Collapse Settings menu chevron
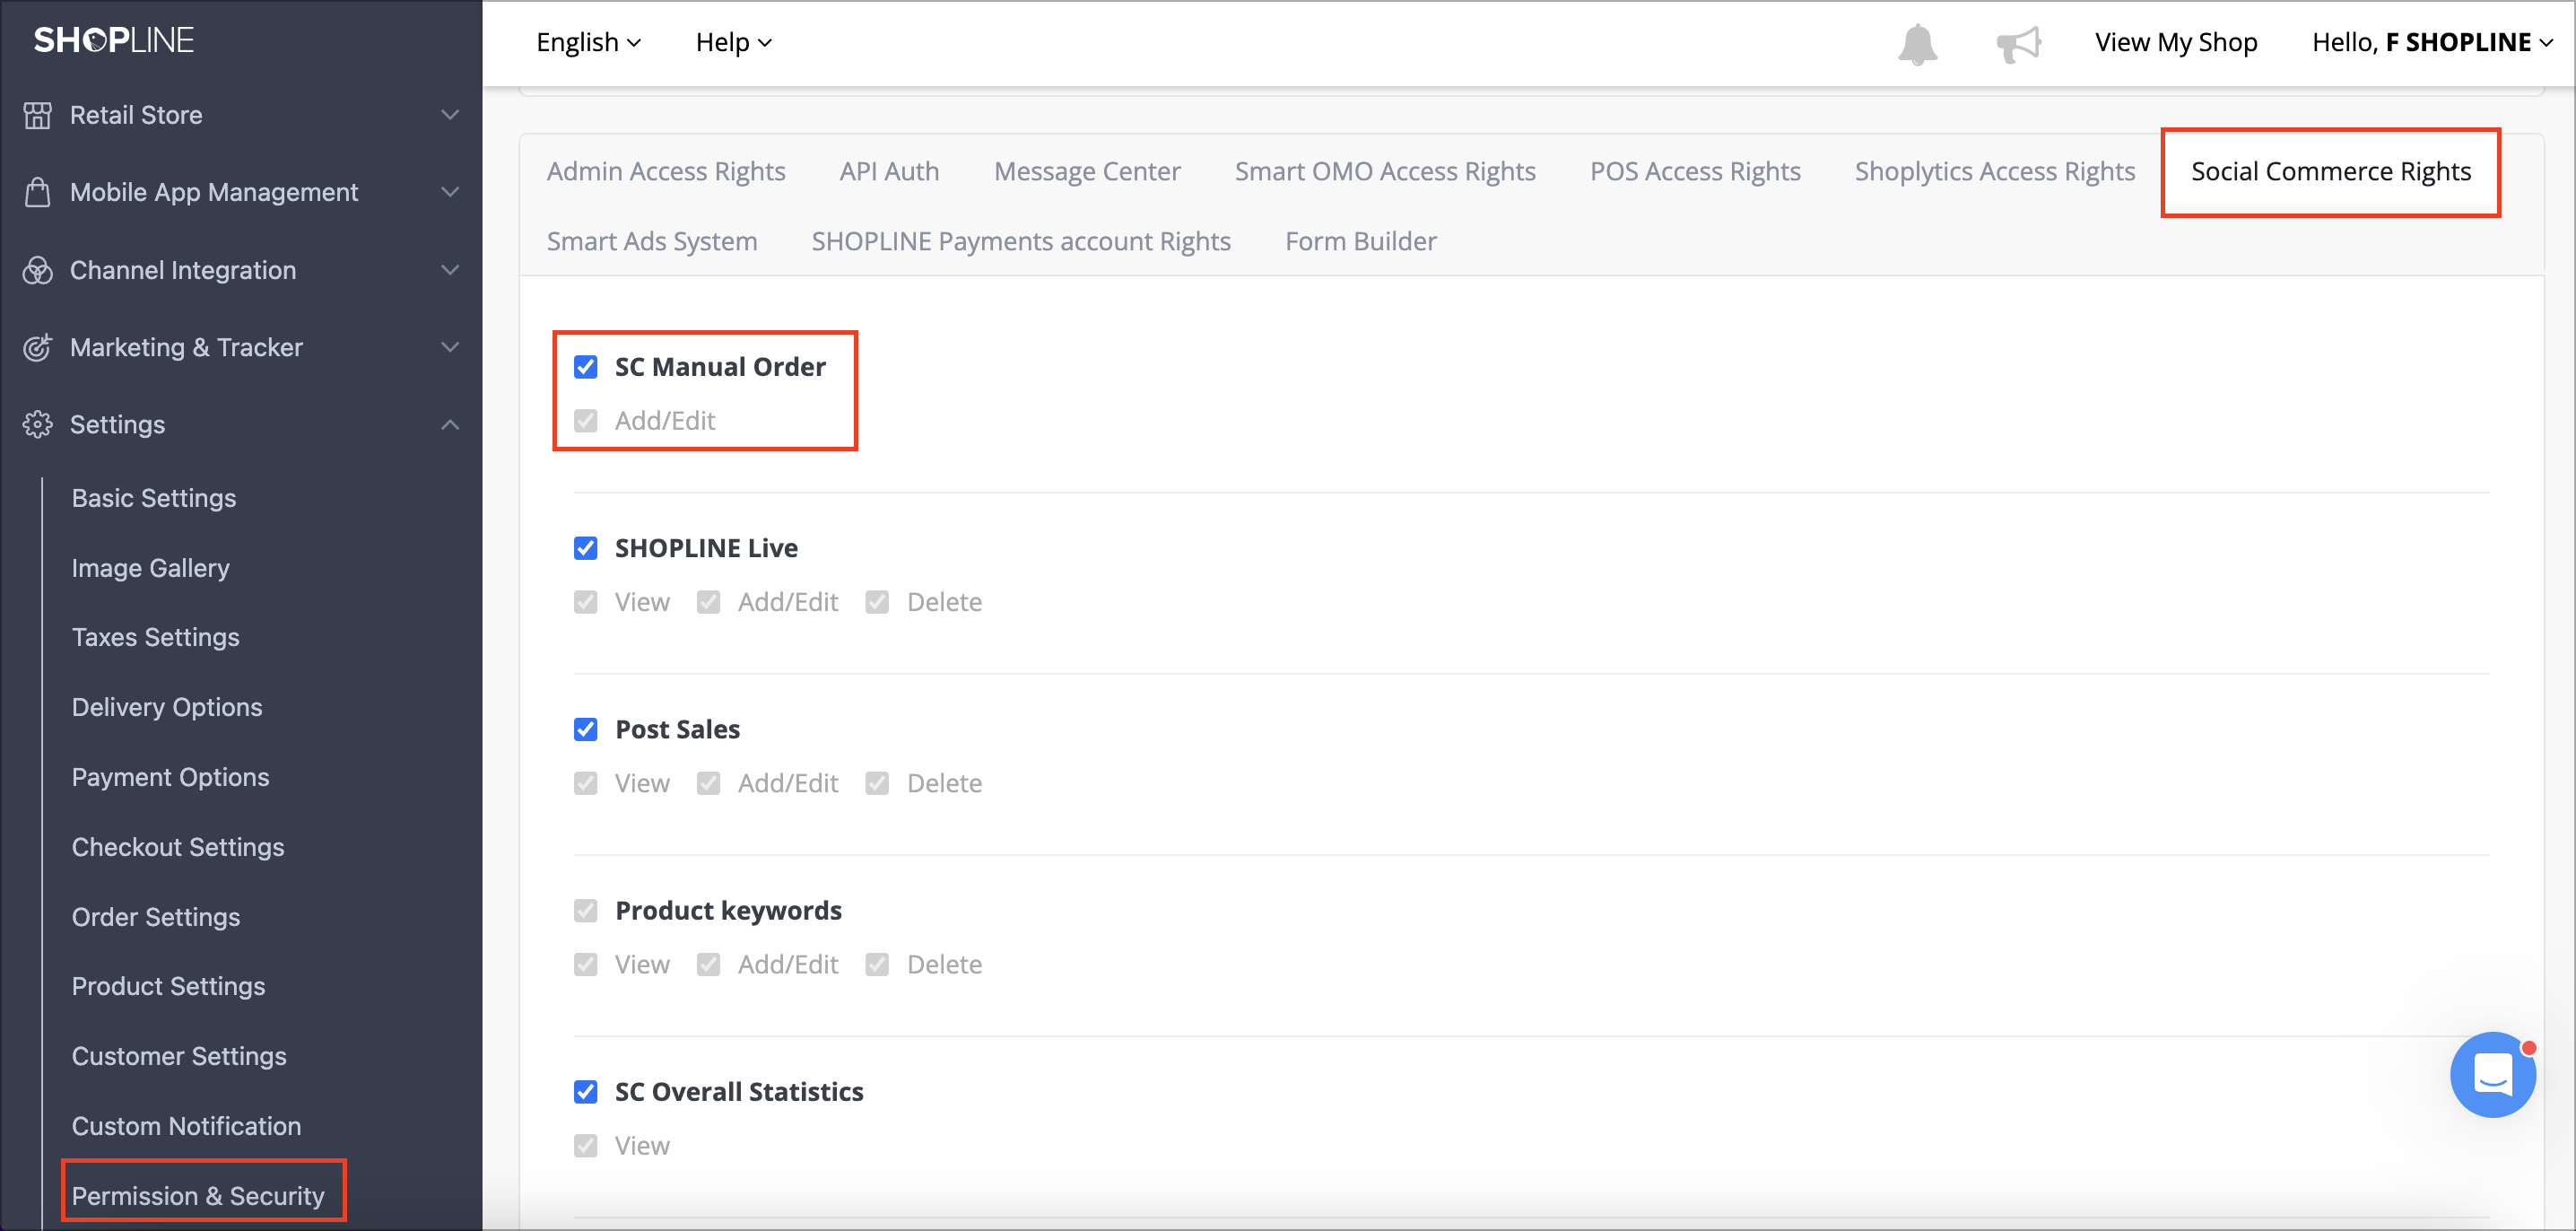 (451, 424)
